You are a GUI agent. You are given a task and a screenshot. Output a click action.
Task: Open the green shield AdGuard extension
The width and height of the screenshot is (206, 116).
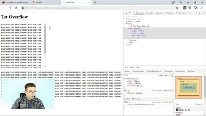pyautogui.click(x=190, y=8)
